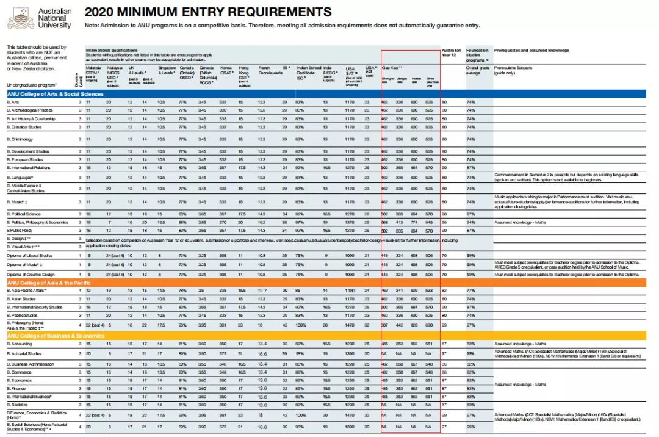Screen dimensions: 659x437
Task: Click the 'Malaysia MICSS UEC' column header
Action: tap(114, 76)
